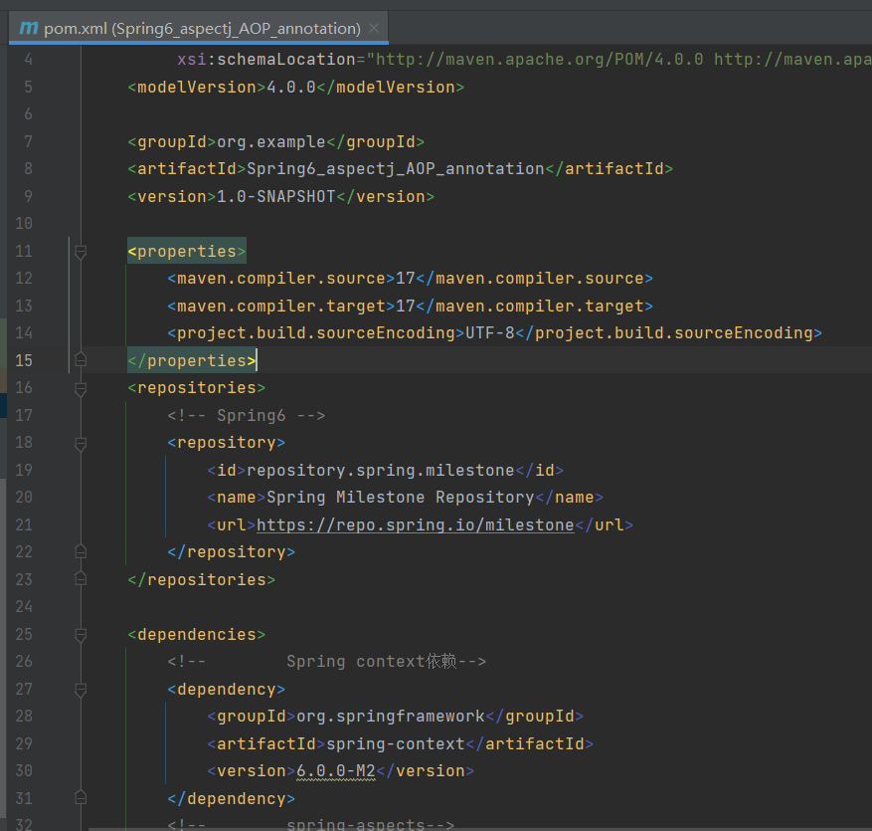The width and height of the screenshot is (872, 831).
Task: Fold the dependency element at line 27
Action: [x=81, y=689]
